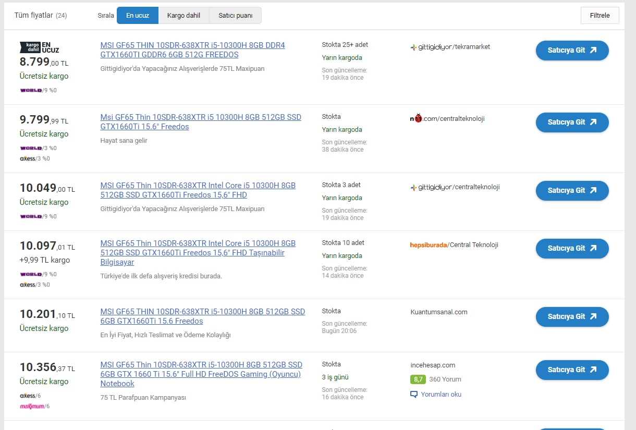This screenshot has height=430, width=636.
Task: Click the 9.799,99 TL price
Action: coord(44,120)
